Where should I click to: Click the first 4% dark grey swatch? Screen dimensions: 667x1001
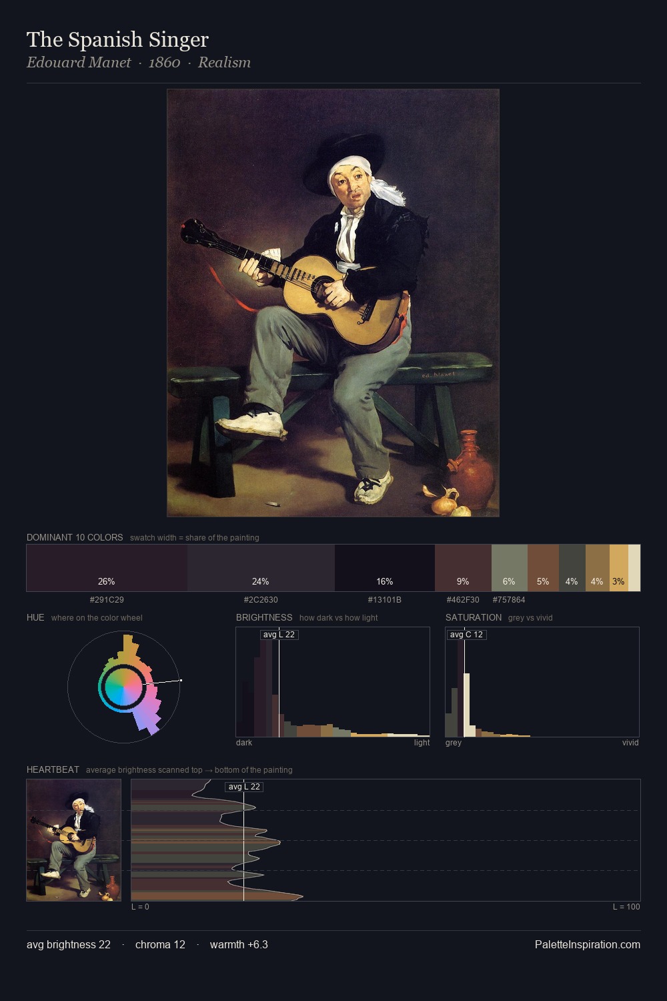pos(572,568)
